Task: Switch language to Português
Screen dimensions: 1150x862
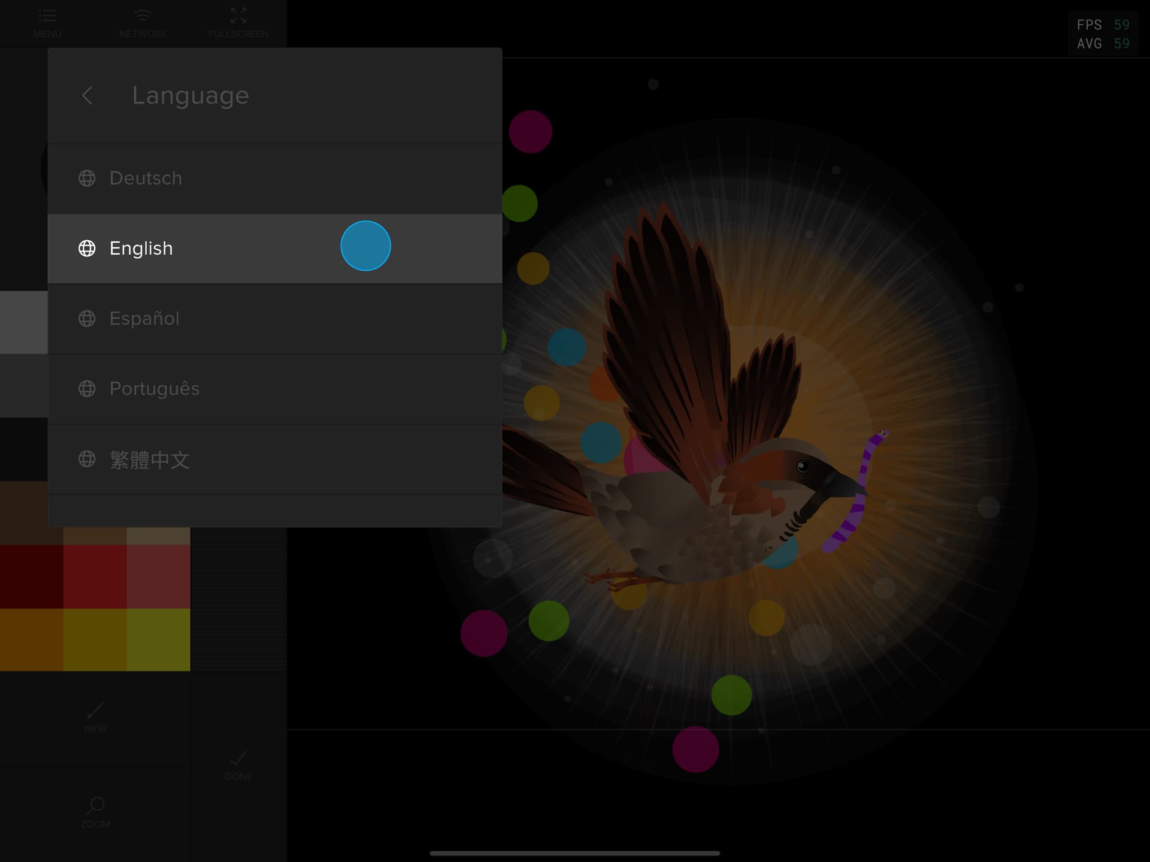Action: point(155,389)
